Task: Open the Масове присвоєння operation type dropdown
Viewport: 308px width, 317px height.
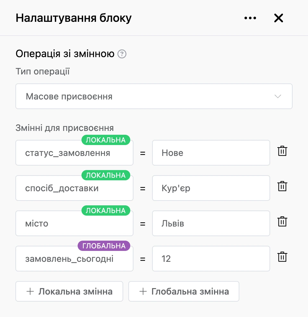Action: pyautogui.click(x=154, y=96)
